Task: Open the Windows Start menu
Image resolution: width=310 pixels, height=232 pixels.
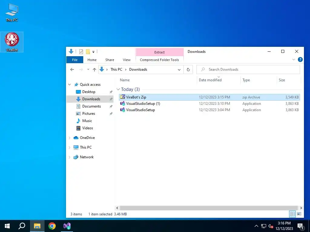Action: [7, 226]
